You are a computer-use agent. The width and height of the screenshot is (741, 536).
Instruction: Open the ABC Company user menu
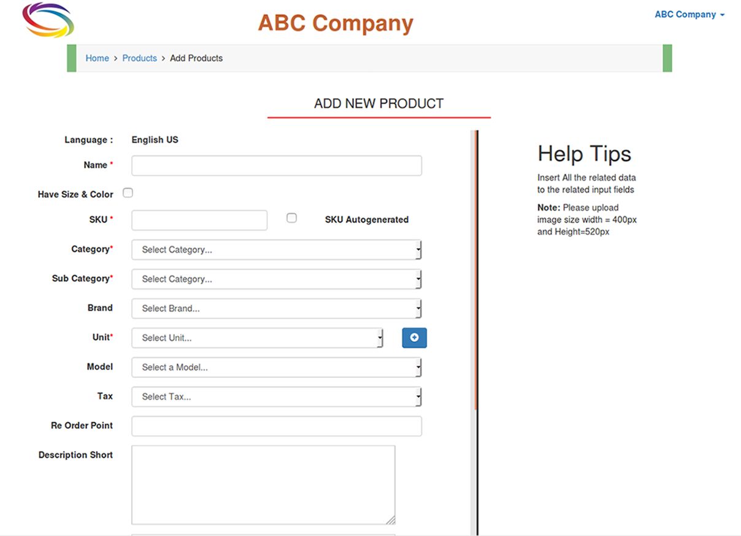click(689, 15)
